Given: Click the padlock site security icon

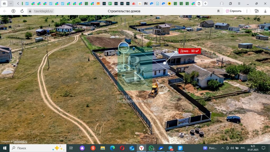Looking at the screenshot, I should 30,11.
